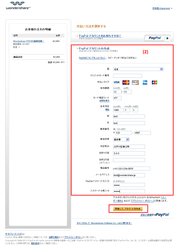Click 同意して、アカウントを作成 button
178x246 pixels.
click(128, 209)
